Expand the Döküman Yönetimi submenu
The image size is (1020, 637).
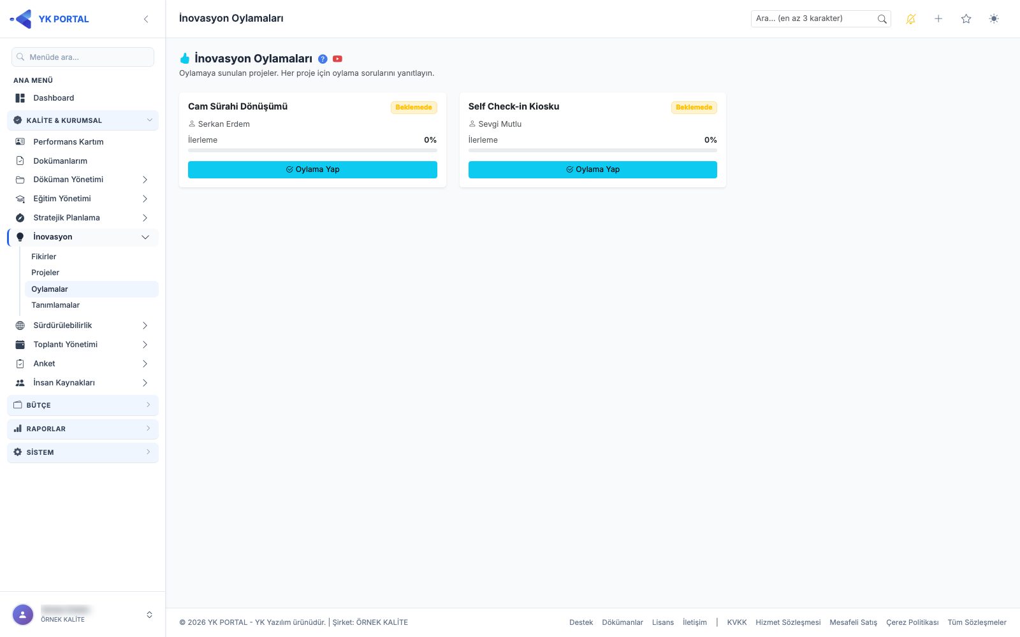[83, 180]
